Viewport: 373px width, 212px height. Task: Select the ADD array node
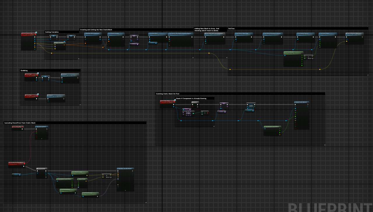click(251, 106)
